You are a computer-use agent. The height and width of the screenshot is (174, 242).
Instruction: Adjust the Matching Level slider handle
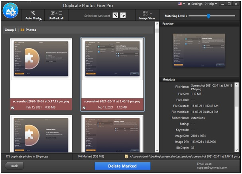tap(209, 16)
